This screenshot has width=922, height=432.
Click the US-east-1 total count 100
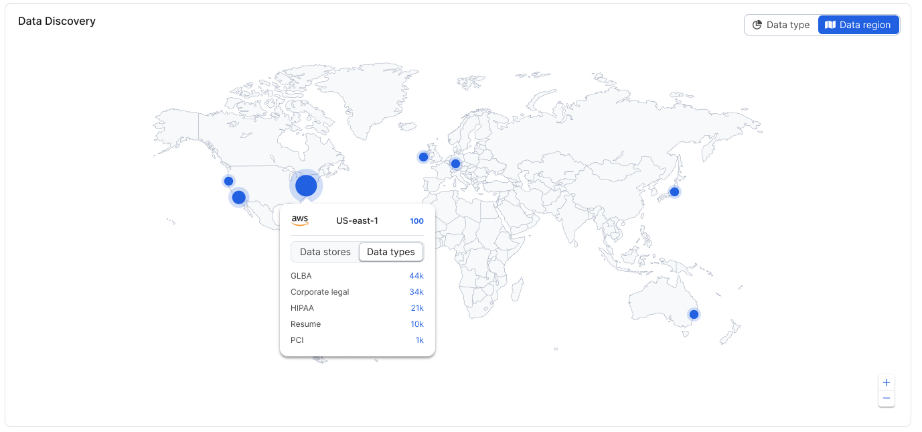[x=416, y=221]
